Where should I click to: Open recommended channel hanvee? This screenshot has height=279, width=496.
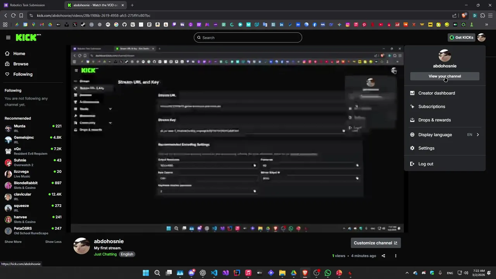[33, 219]
